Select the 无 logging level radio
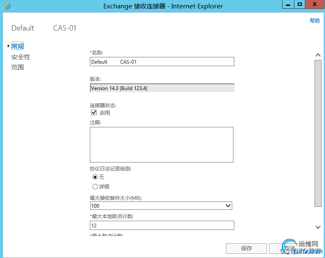The image size is (325, 258). point(95,177)
